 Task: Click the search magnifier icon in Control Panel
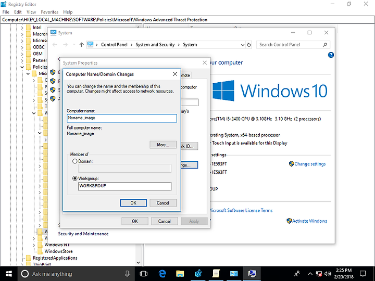click(325, 45)
